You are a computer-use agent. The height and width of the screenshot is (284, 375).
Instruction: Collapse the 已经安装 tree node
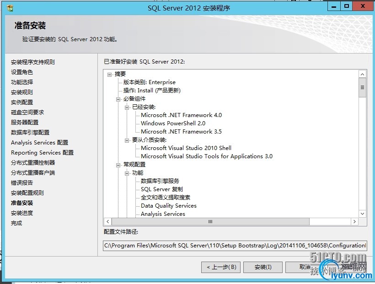click(x=127, y=107)
